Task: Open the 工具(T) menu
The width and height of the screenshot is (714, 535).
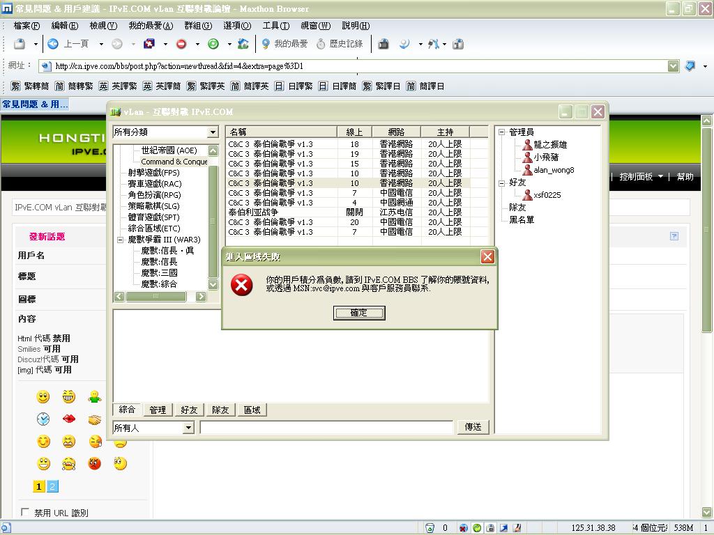Action: [275, 26]
